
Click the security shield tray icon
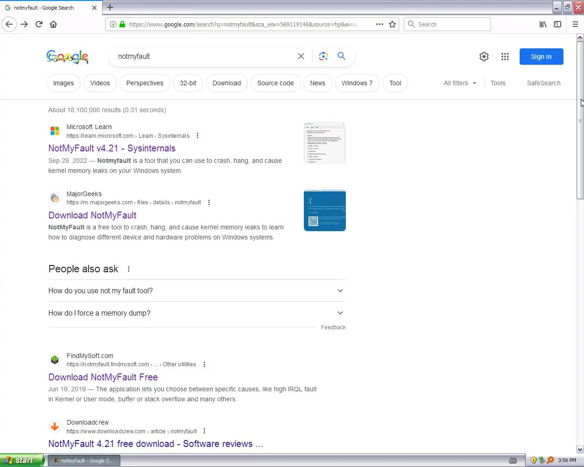pos(533,460)
